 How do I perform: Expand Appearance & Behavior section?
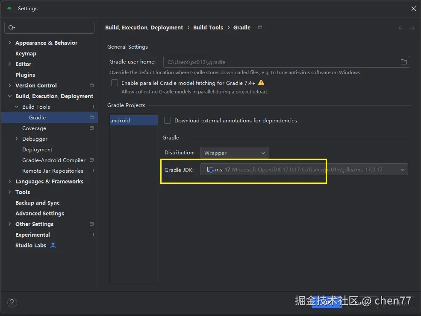10,43
